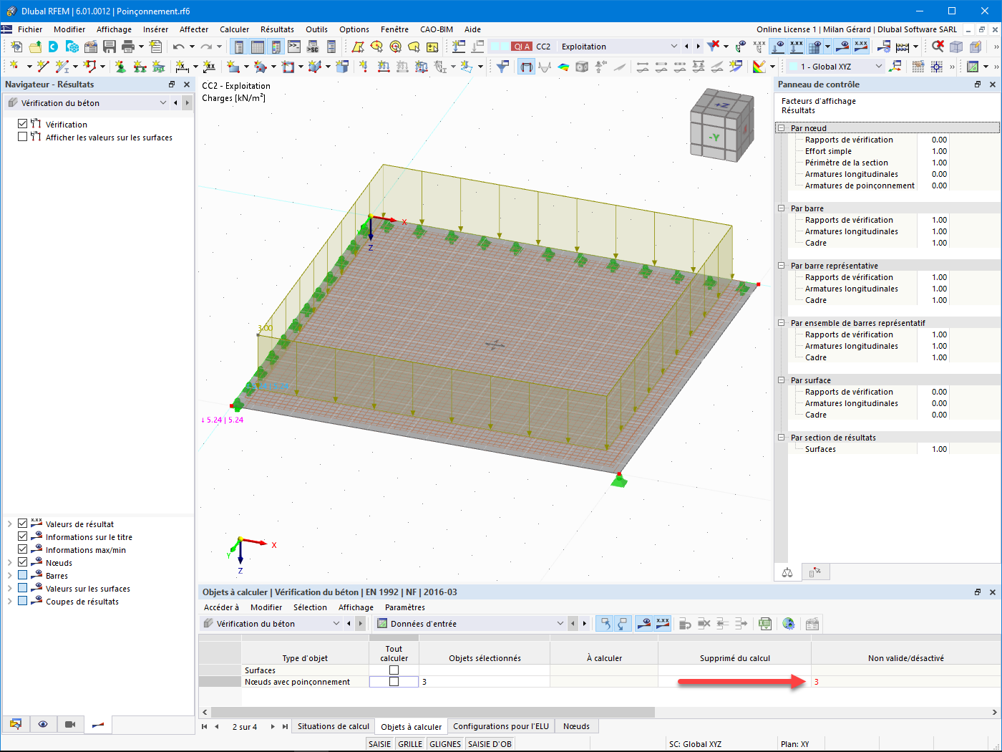The width and height of the screenshot is (1002, 752).
Task: Check Tout calculer for Nœuds avec poinçonnement
Action: click(x=394, y=682)
